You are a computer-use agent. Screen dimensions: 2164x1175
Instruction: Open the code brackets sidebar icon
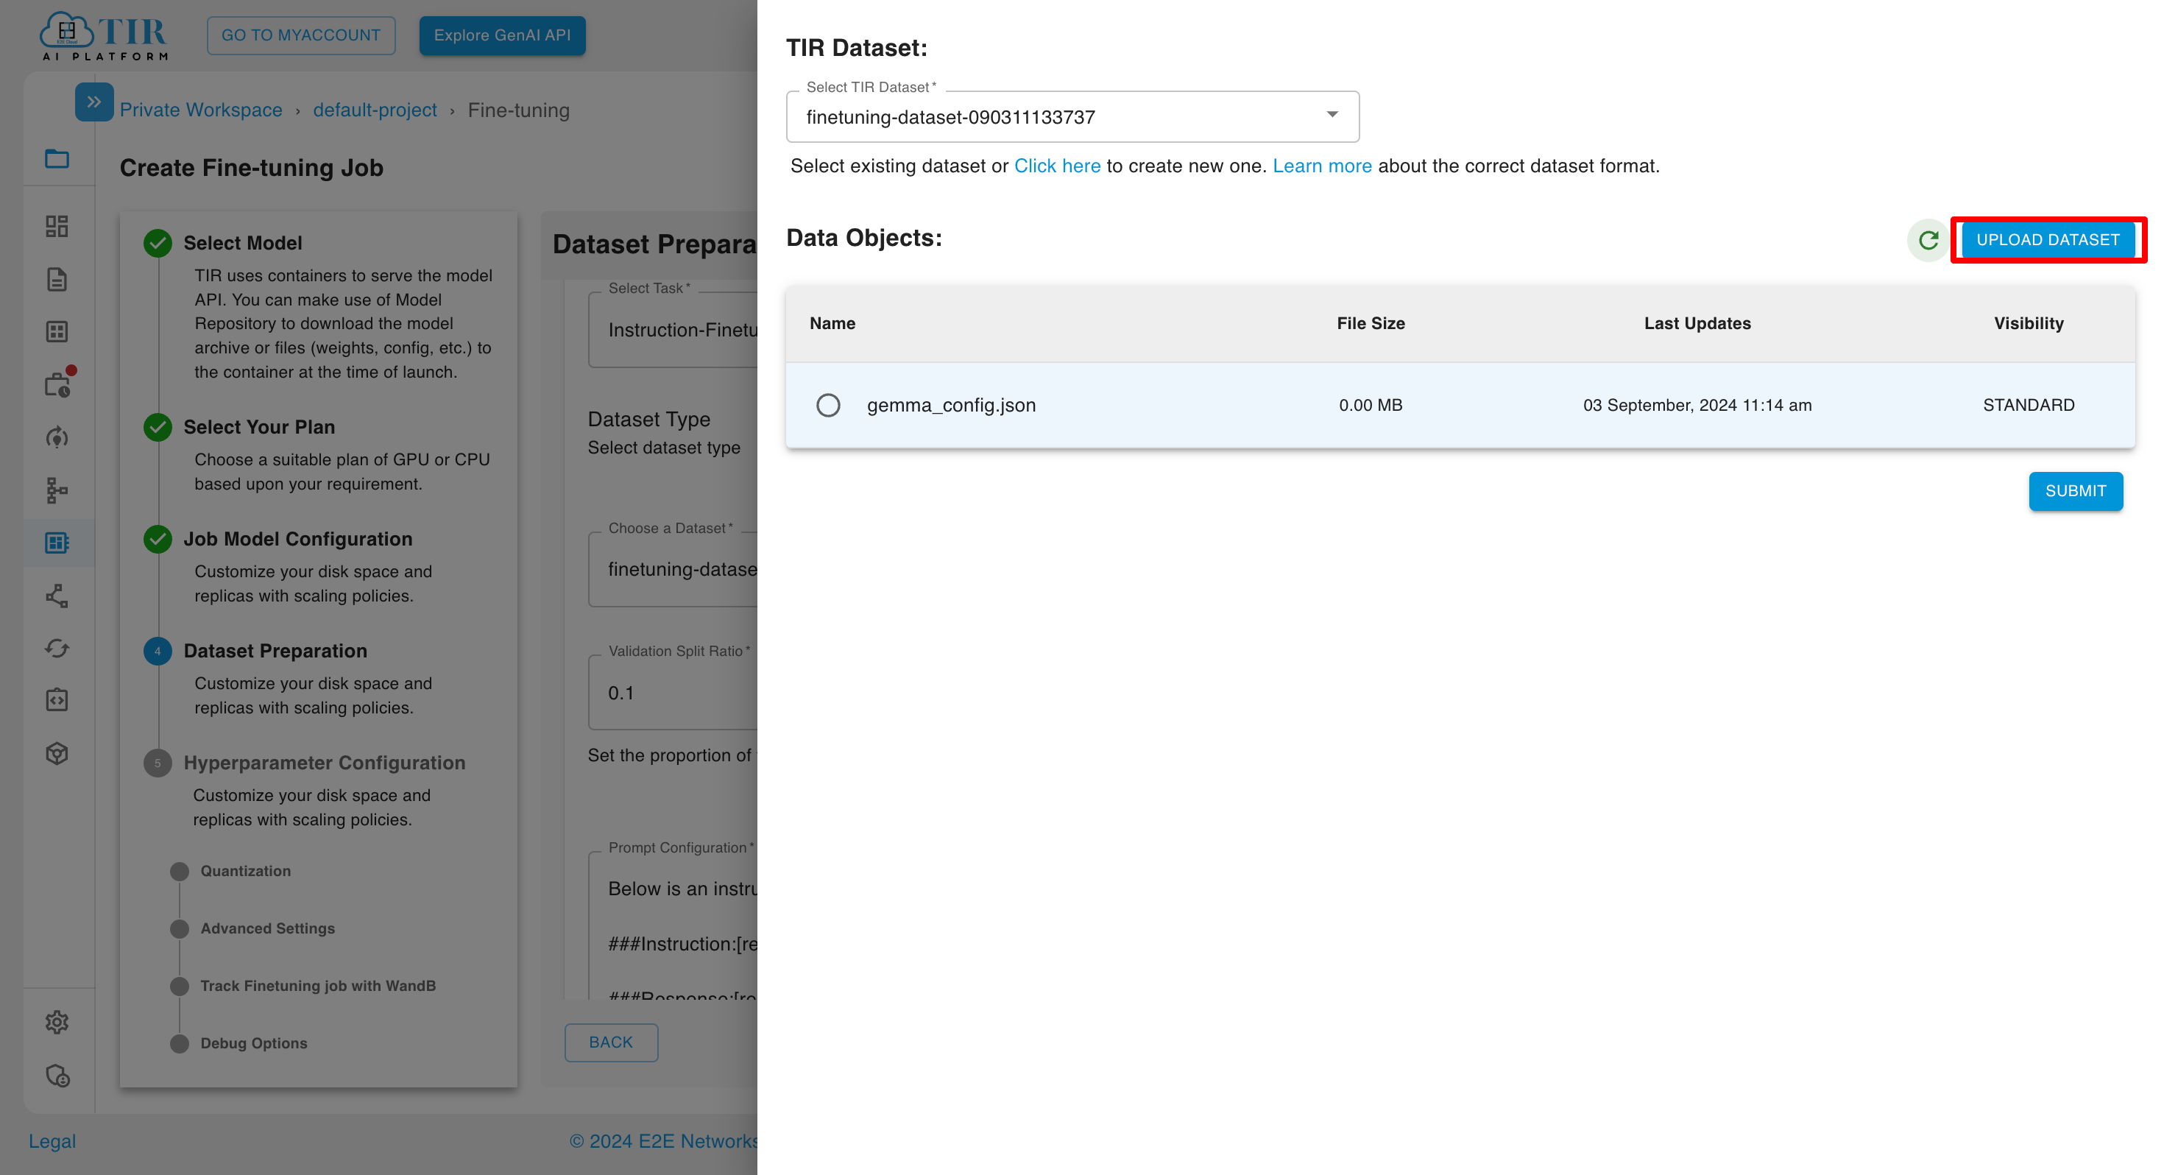[57, 700]
